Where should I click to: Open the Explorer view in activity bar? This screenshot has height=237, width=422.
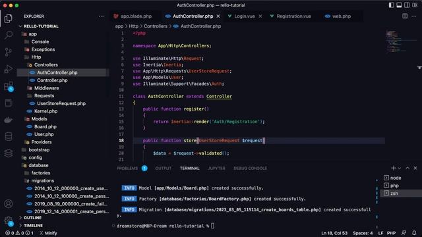9,18
